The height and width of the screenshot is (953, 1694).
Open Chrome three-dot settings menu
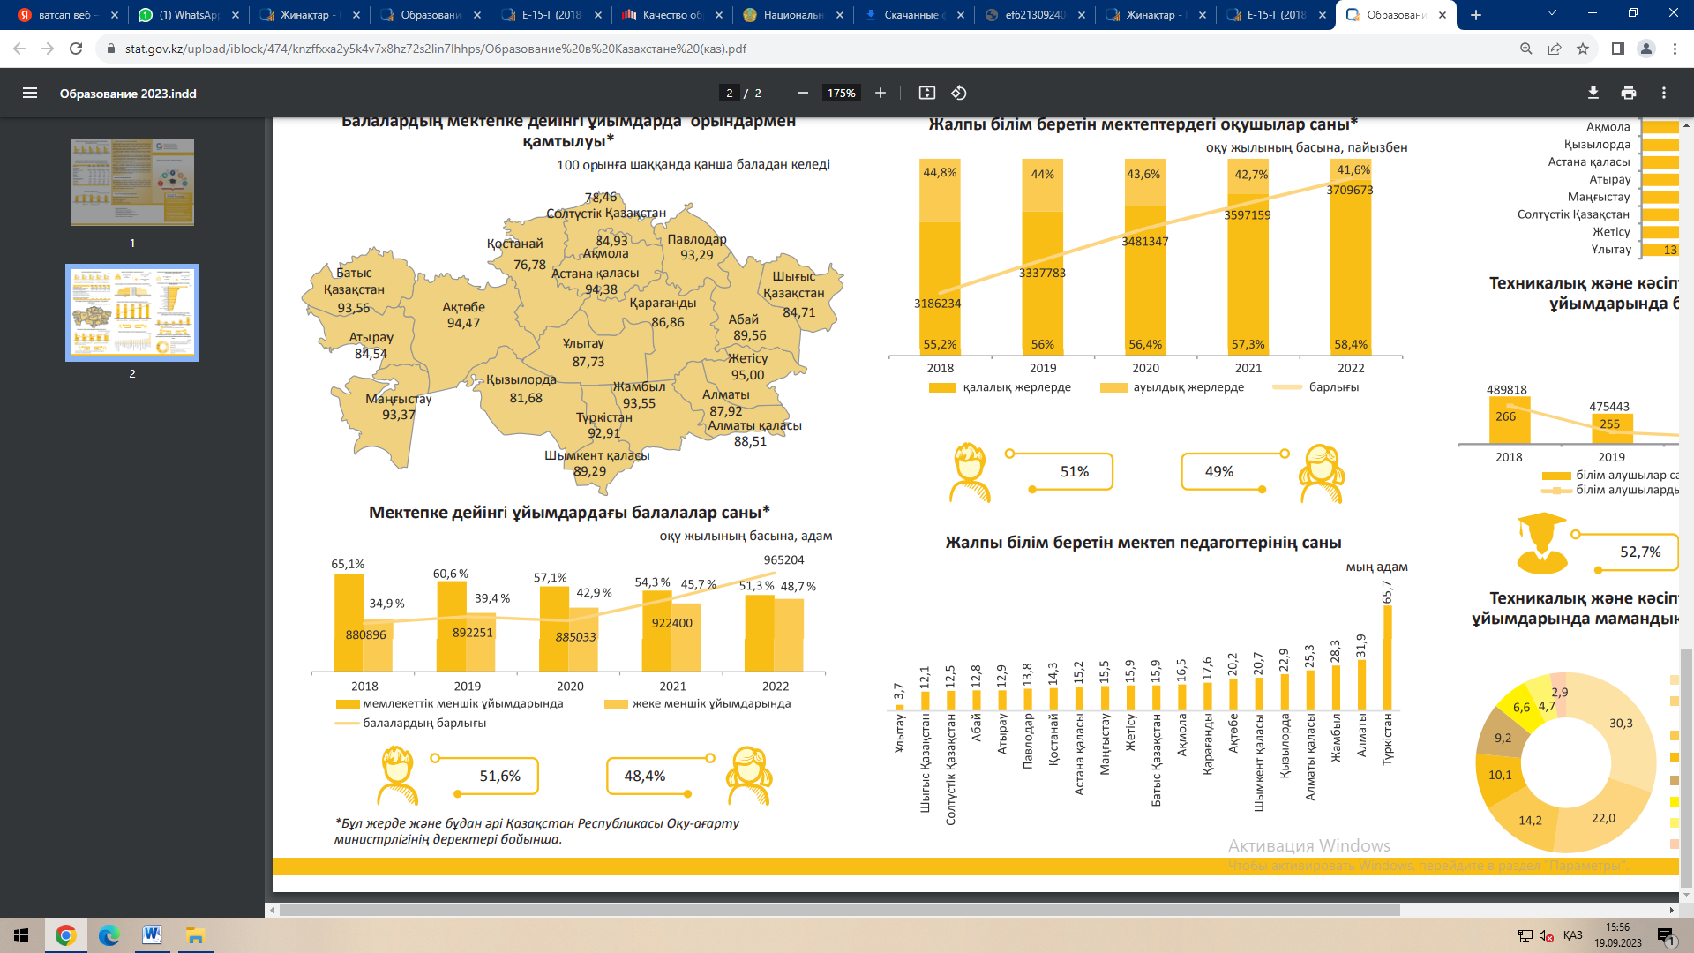point(1674,49)
